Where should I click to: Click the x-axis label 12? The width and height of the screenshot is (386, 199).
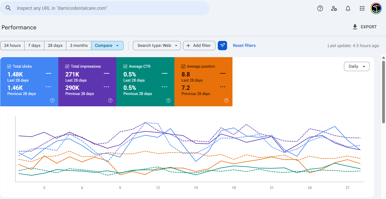pos(158,188)
